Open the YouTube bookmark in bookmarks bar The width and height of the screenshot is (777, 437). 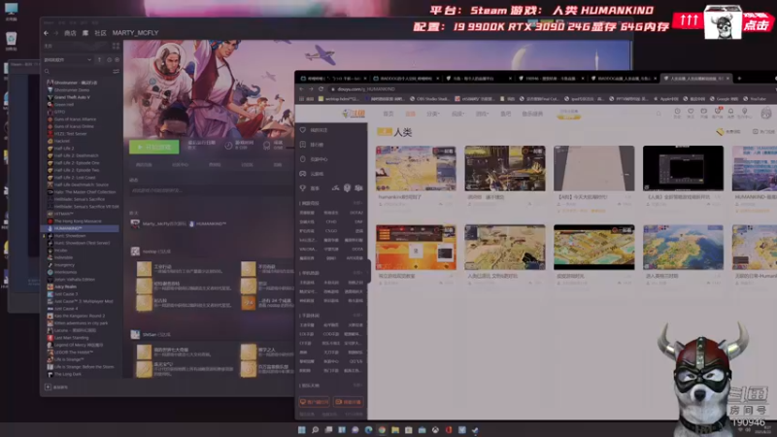[755, 99]
